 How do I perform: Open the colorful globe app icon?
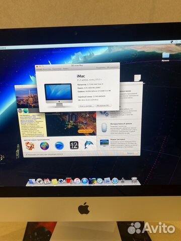44,146
